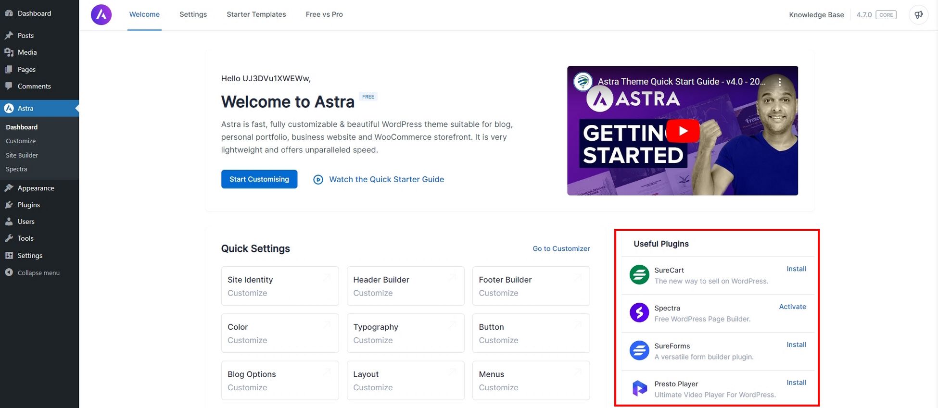This screenshot has width=938, height=408.
Task: Click the CORE version badge
Action: (x=886, y=15)
